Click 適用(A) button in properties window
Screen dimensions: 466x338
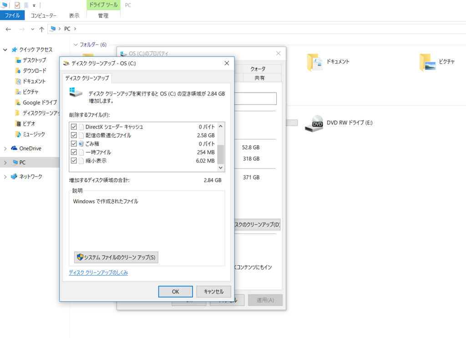265,300
